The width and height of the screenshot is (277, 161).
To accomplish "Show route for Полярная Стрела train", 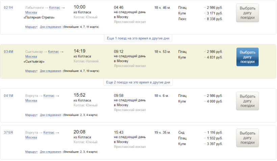I will pyautogui.click(x=31, y=27).
